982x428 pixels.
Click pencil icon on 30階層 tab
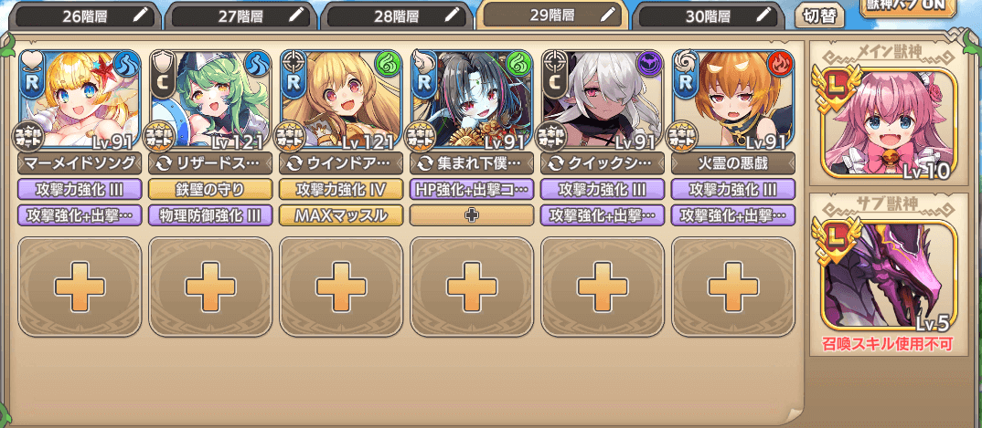point(764,16)
